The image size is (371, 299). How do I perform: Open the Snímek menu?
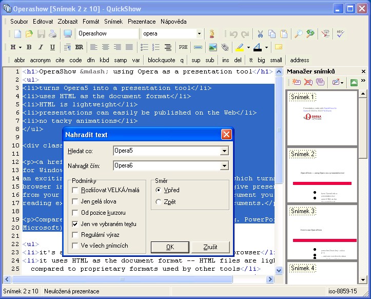[113, 22]
